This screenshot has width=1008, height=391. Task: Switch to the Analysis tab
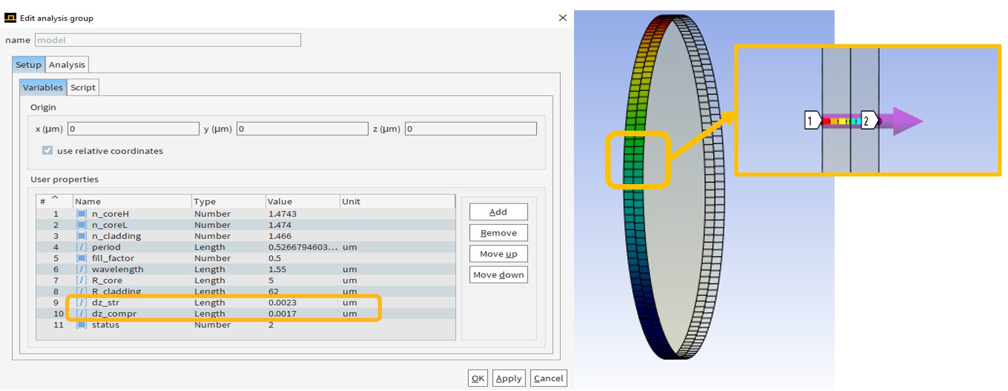67,65
